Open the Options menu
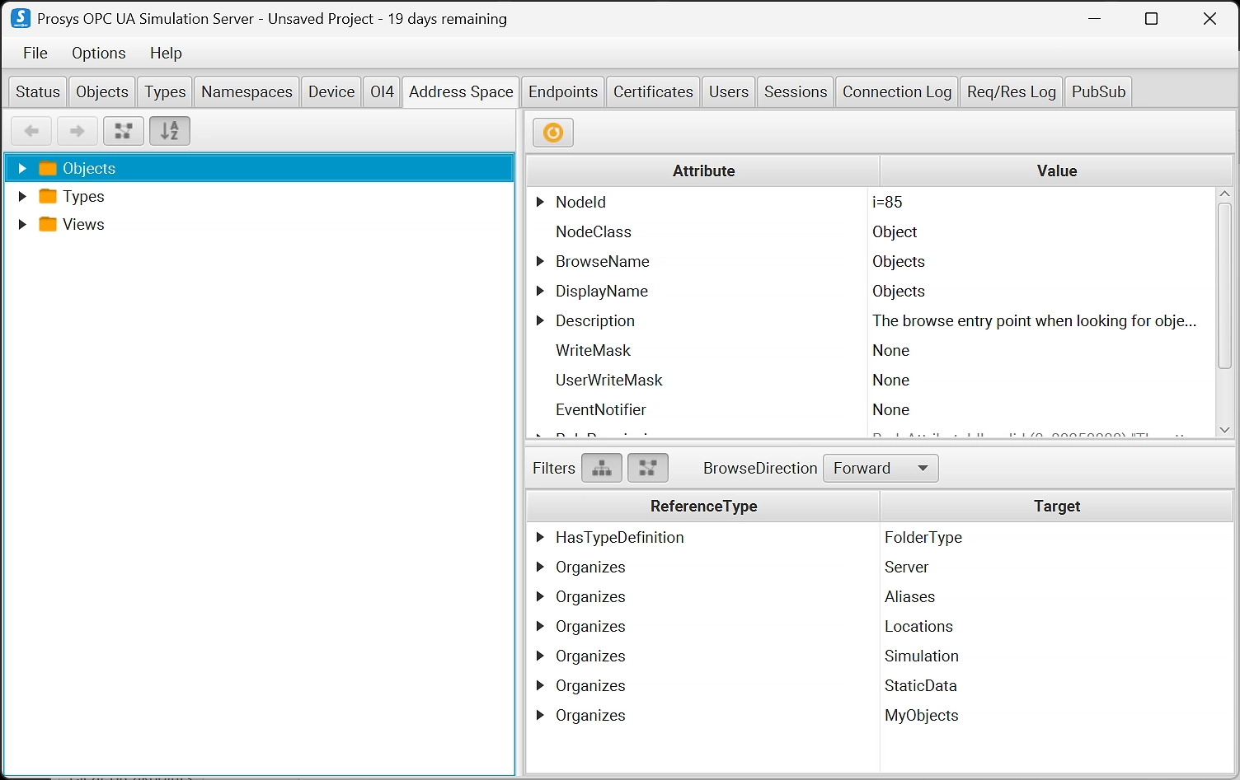The image size is (1240, 780). click(99, 53)
